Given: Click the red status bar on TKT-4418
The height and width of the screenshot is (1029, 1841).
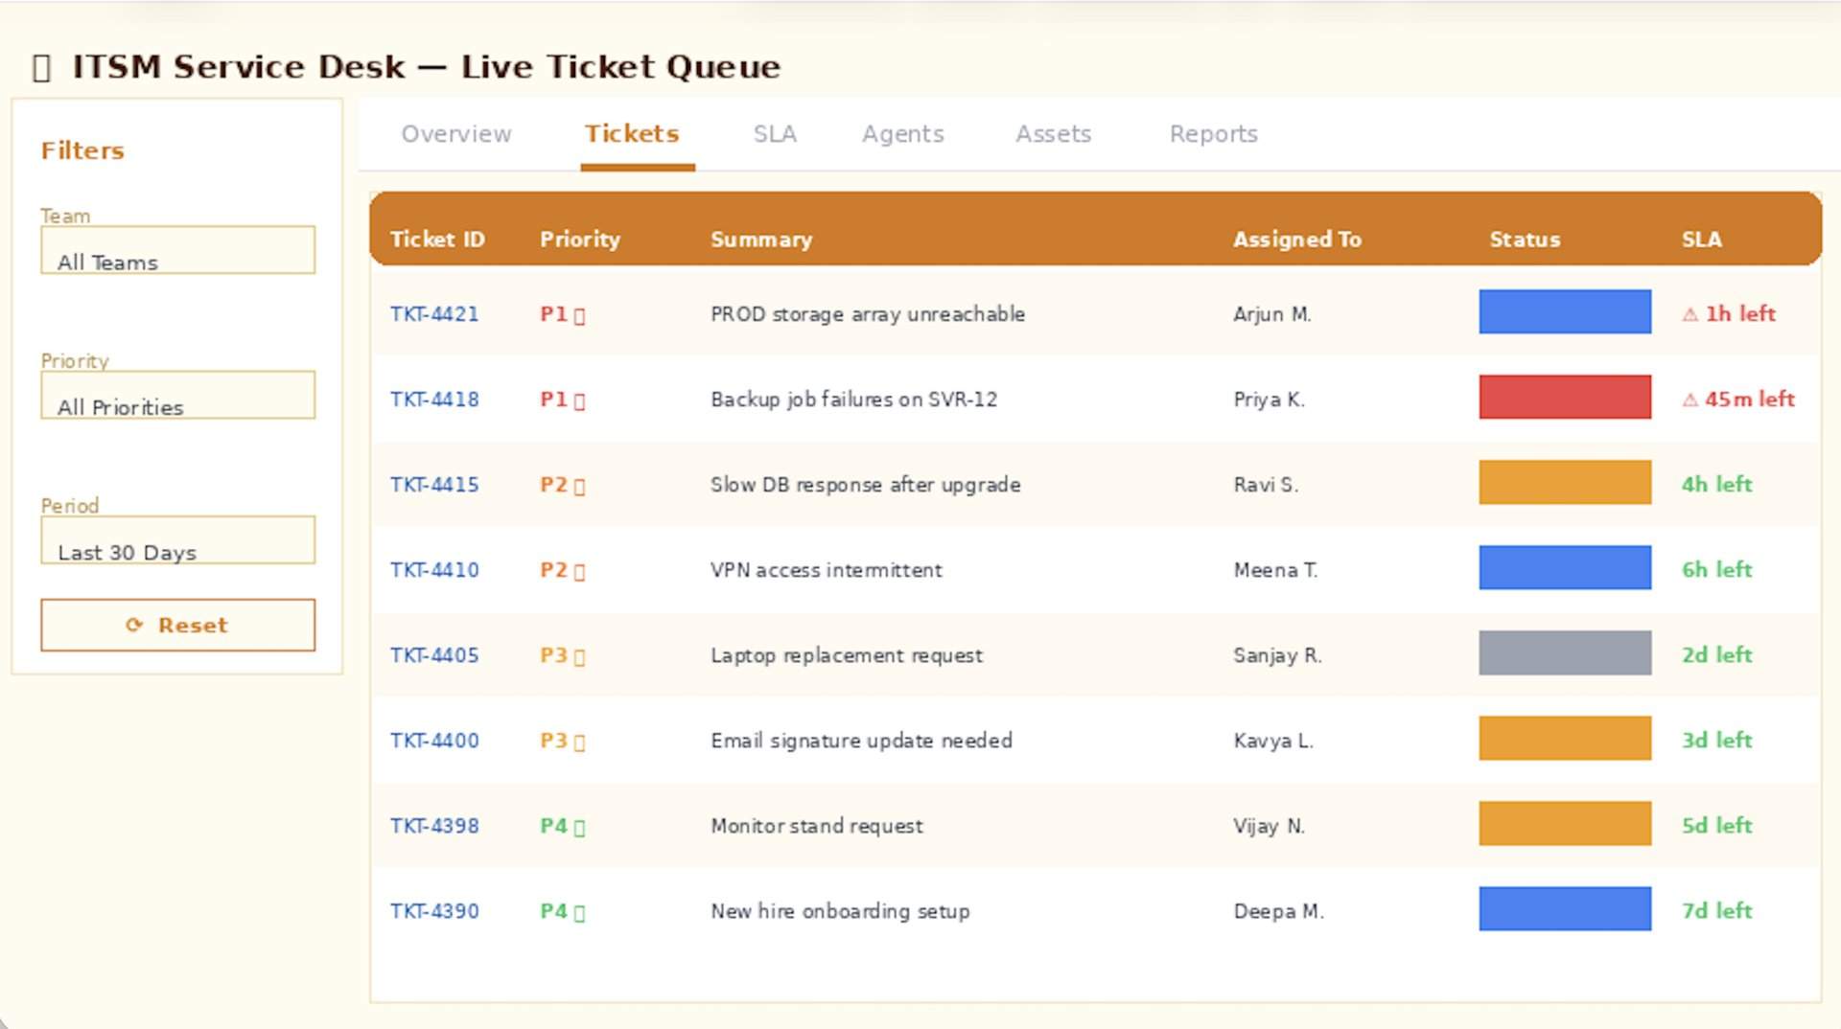Looking at the screenshot, I should pyautogui.click(x=1565, y=398).
